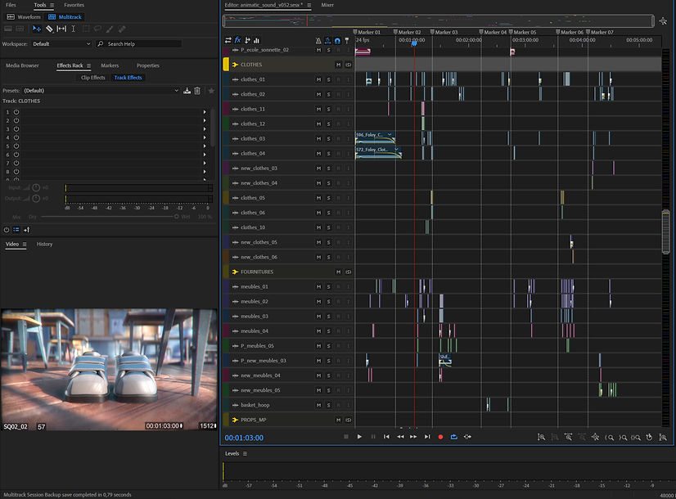Select the Razor tool in the toolbar

pos(48,29)
